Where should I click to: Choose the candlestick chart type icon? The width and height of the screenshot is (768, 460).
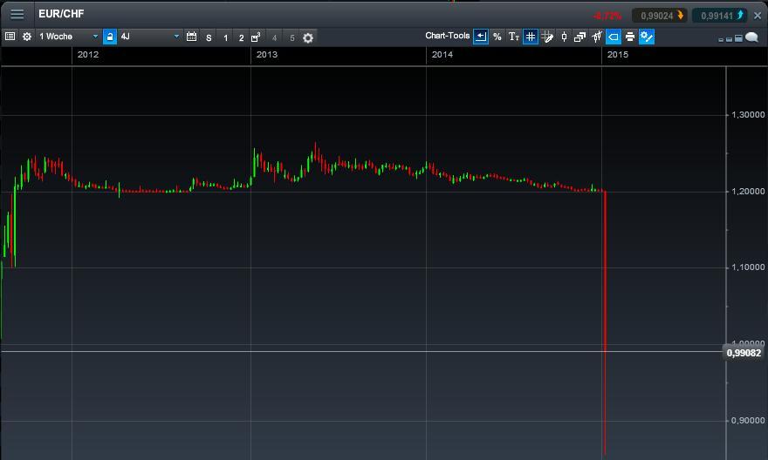click(565, 37)
